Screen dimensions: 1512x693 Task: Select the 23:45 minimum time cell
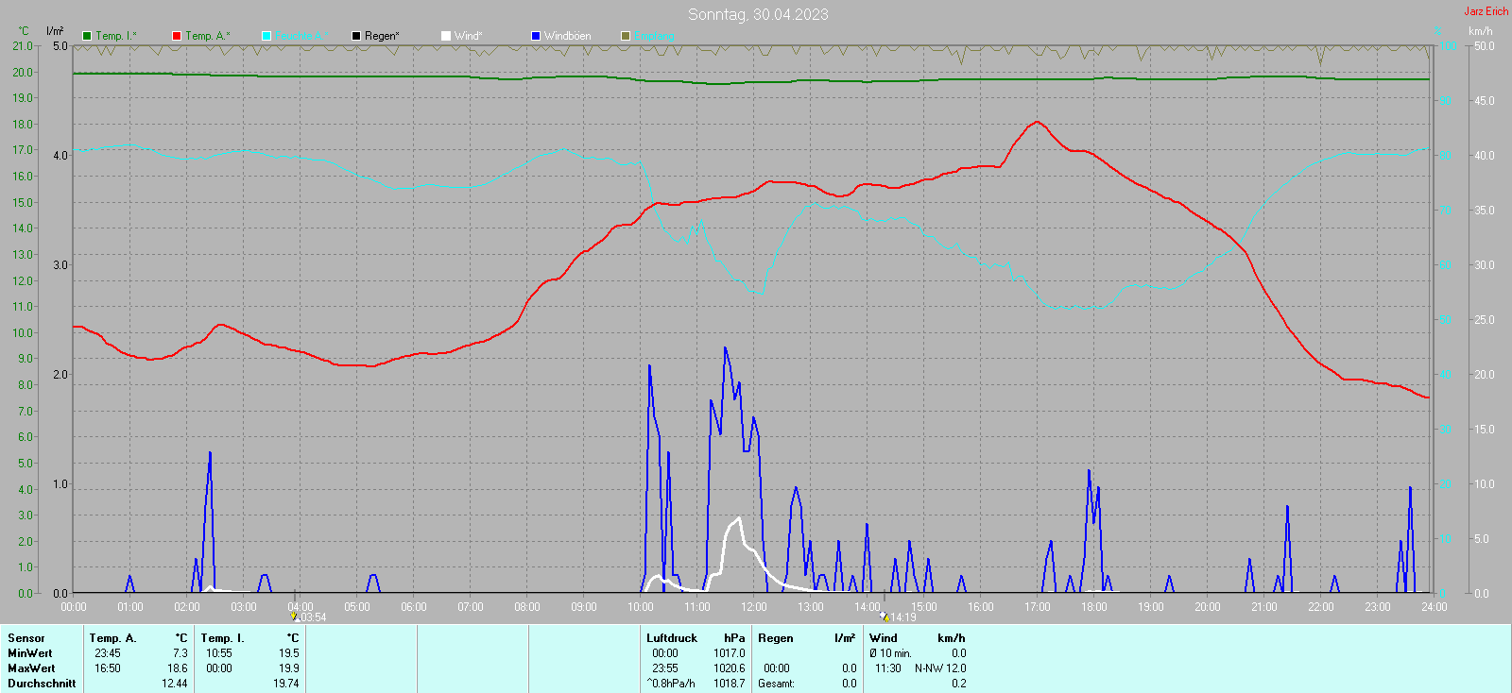pos(108,653)
